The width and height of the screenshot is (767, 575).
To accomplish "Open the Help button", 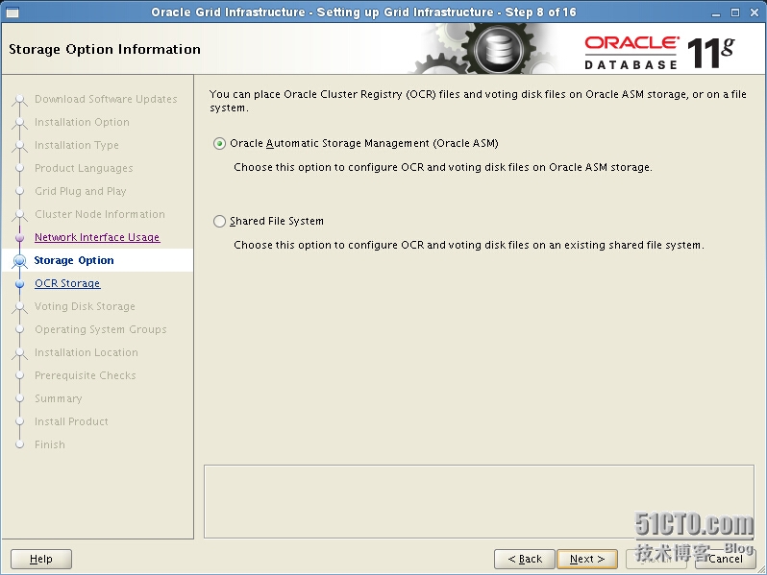I will 41,559.
